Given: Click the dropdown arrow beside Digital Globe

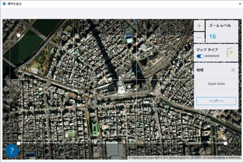Looking at the screenshot, I should pos(231,84).
